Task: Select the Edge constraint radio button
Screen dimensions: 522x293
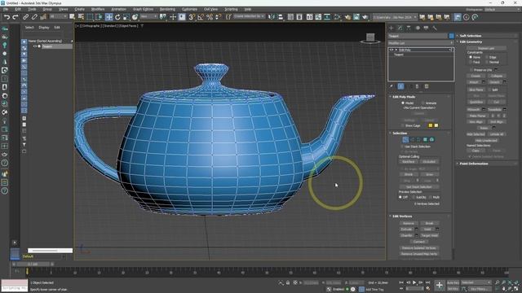Action: (487, 57)
